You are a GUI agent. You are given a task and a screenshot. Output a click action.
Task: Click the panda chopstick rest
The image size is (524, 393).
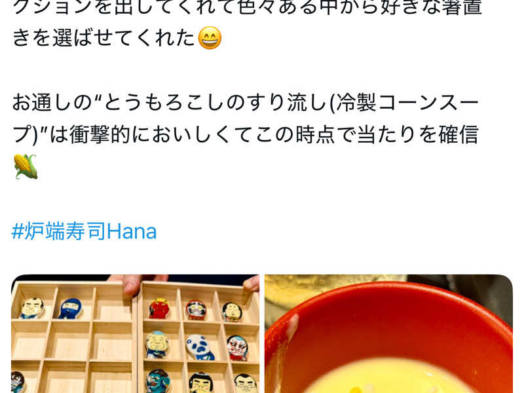point(200,348)
